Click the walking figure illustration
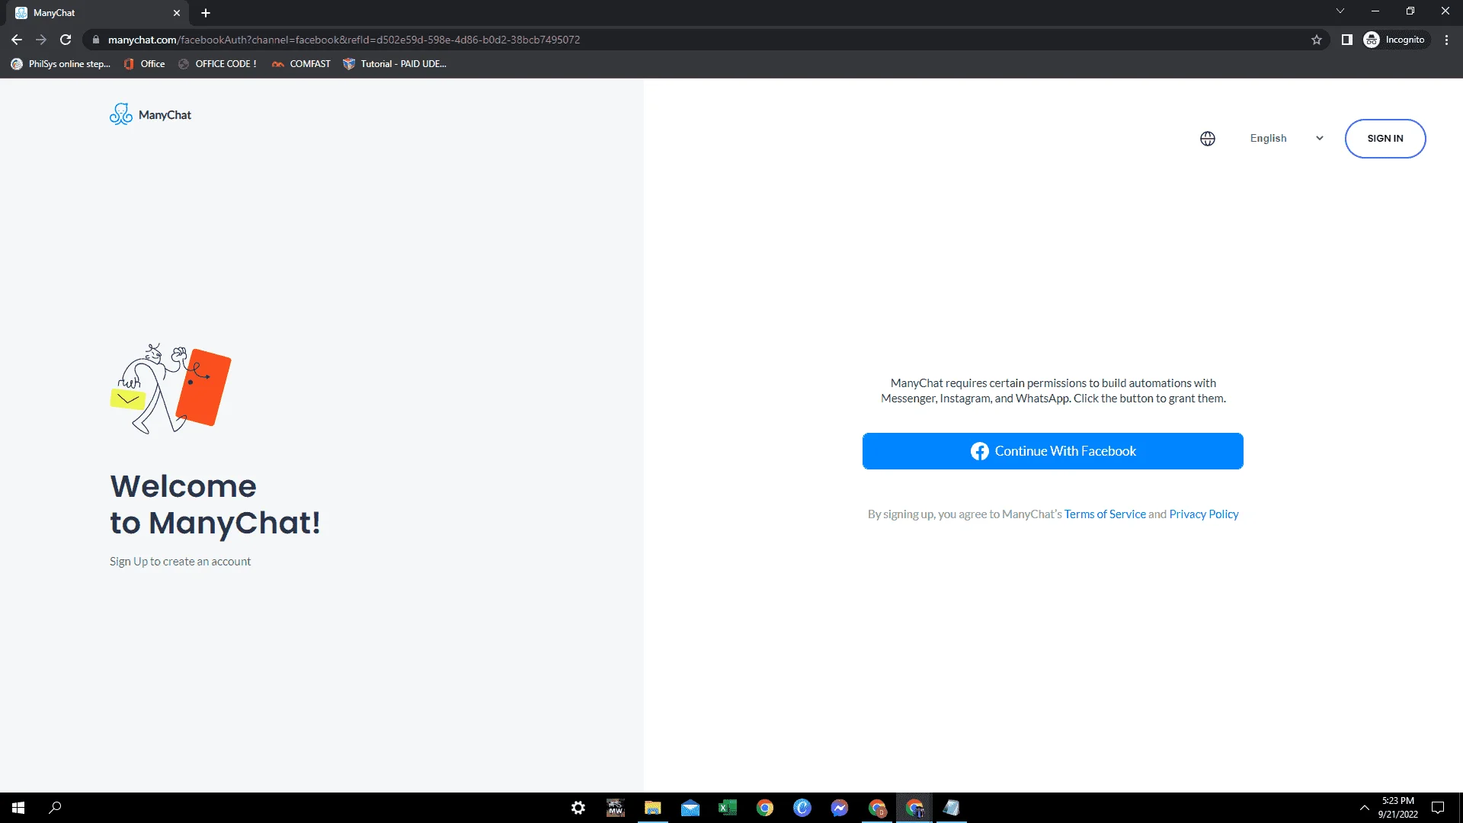This screenshot has height=823, width=1463. (171, 389)
